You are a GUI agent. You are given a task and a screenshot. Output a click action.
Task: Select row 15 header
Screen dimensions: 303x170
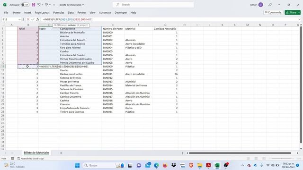tap(3, 82)
